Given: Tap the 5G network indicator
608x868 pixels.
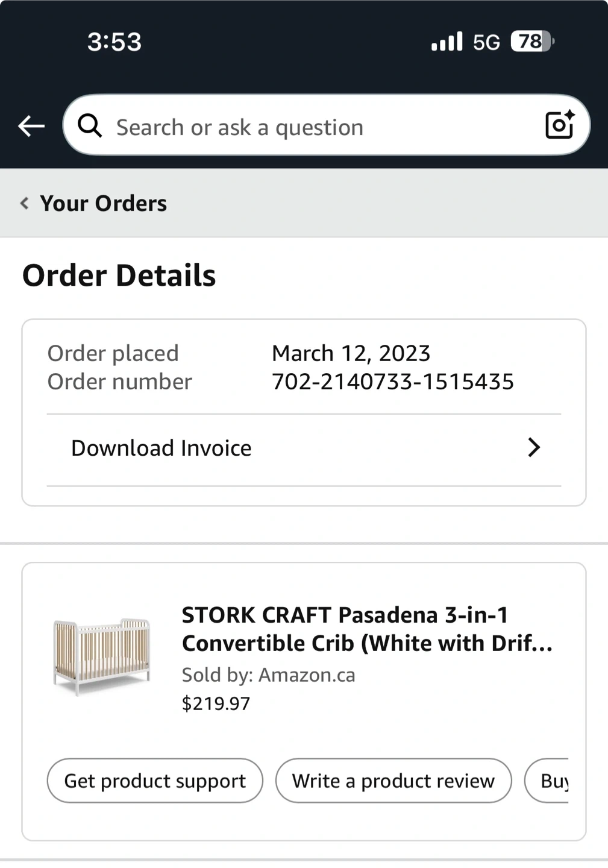Looking at the screenshot, I should coord(486,42).
